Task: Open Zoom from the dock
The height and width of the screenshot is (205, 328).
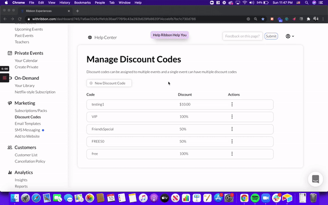Action: [266, 198]
